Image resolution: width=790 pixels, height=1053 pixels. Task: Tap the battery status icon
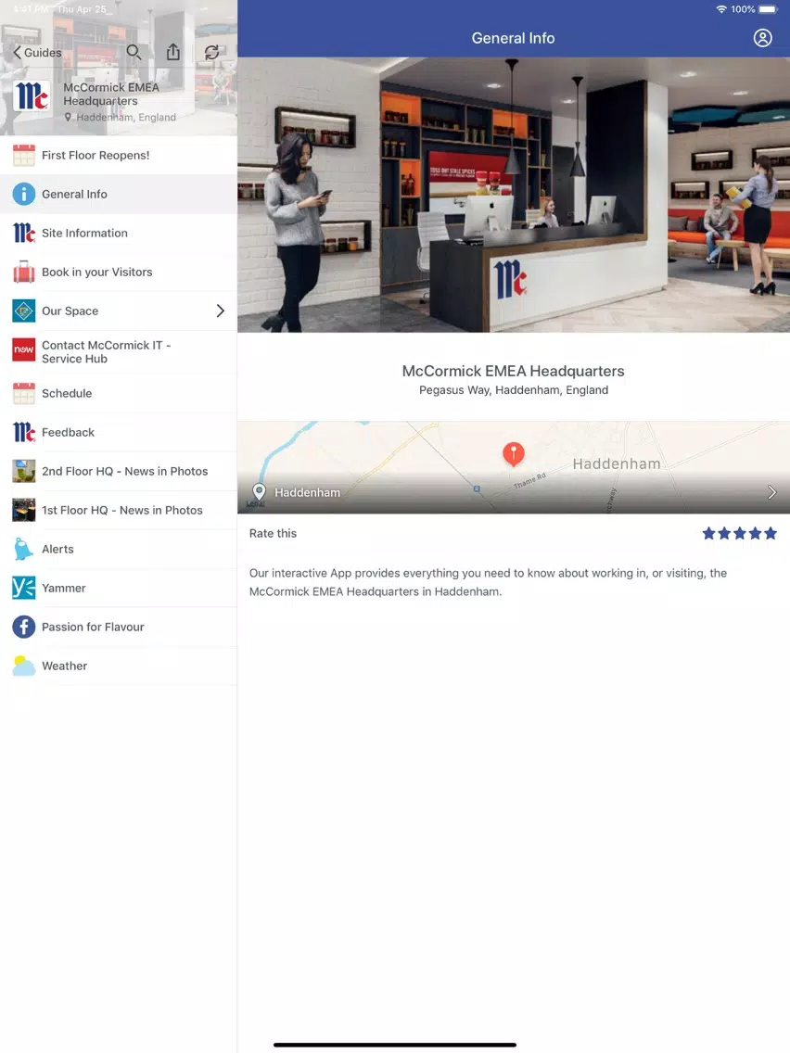[768, 9]
